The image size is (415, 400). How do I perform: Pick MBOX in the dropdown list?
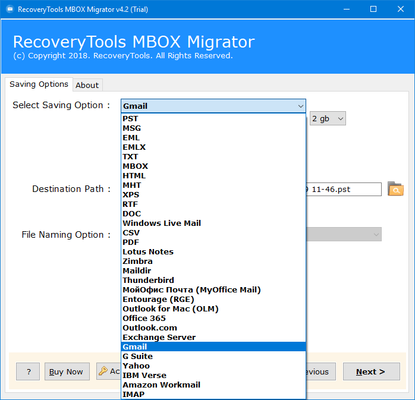[213, 166]
